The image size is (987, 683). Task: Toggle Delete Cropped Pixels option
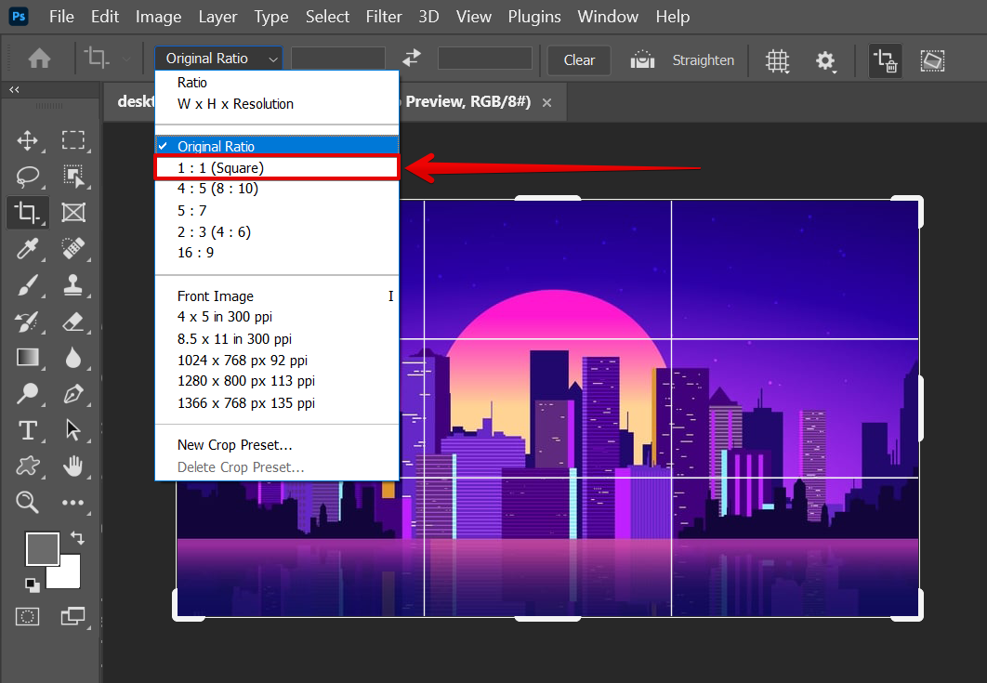coord(885,60)
